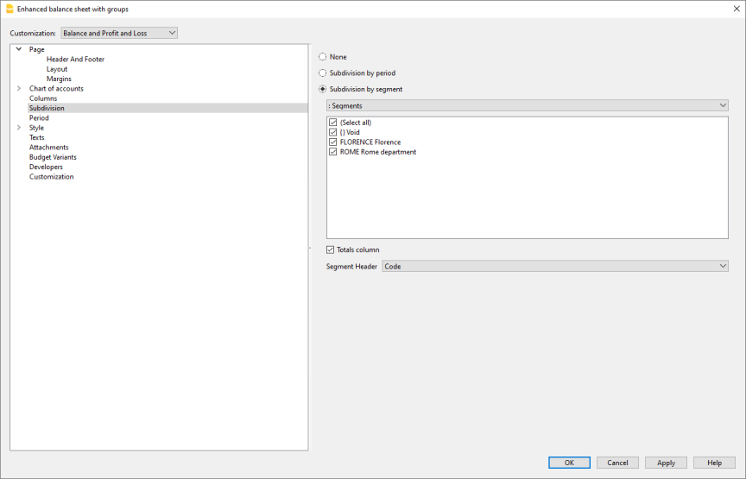The height and width of the screenshot is (479, 746).
Task: Toggle the (Select all) checkbox
Action: pos(333,123)
